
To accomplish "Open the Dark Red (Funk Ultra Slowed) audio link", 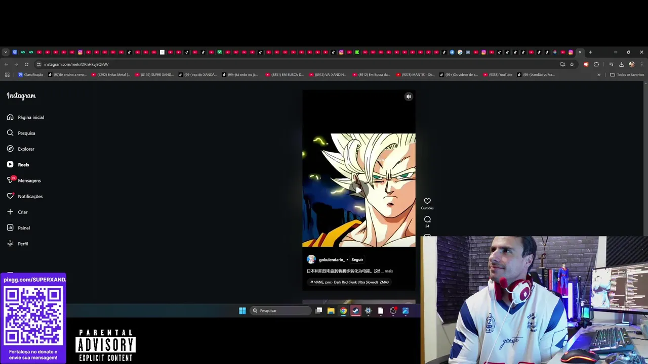I will (349, 282).
